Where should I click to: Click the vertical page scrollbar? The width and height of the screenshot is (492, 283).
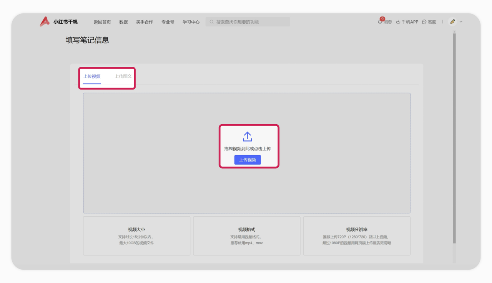[454, 138]
